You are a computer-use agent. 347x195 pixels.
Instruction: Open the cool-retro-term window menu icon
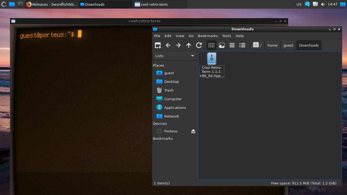pyautogui.click(x=13, y=21)
